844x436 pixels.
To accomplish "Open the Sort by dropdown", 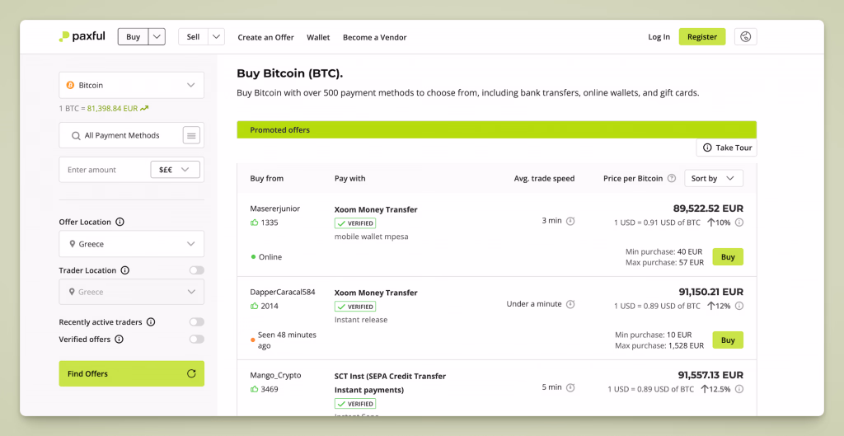I will click(713, 178).
